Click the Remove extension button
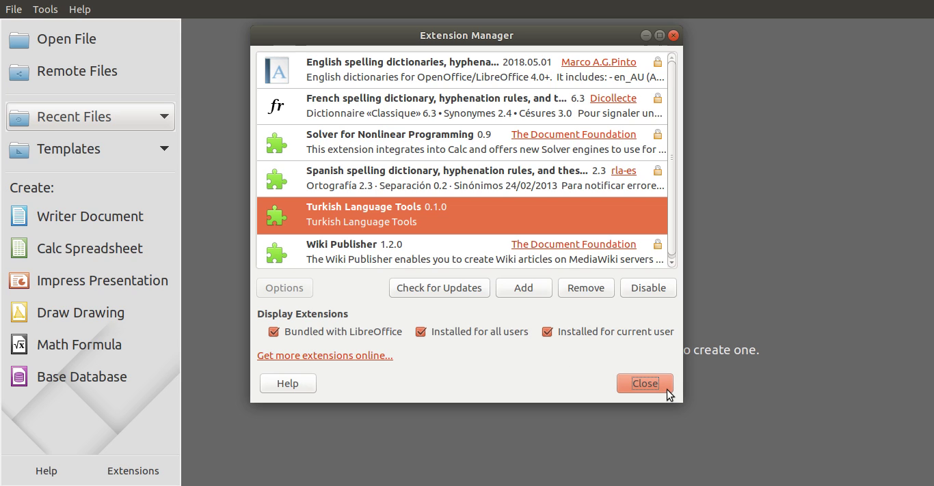This screenshot has width=934, height=486. tap(586, 288)
